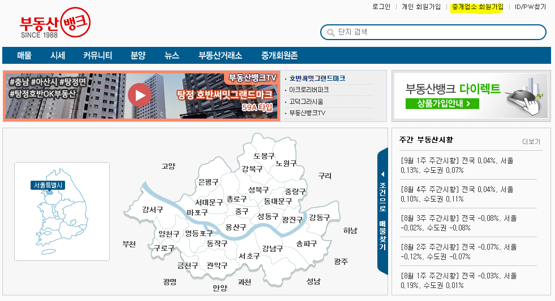The width and height of the screenshot is (555, 301).
Task: Open the 9월 1주 주간시황 article
Action: [x=457, y=165]
